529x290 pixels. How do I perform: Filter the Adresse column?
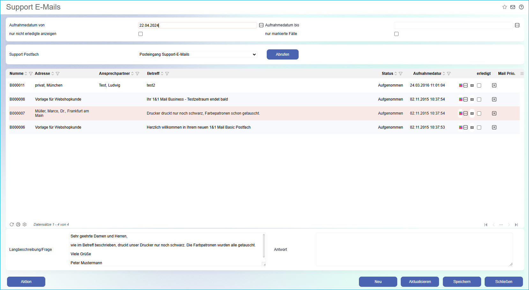point(58,74)
